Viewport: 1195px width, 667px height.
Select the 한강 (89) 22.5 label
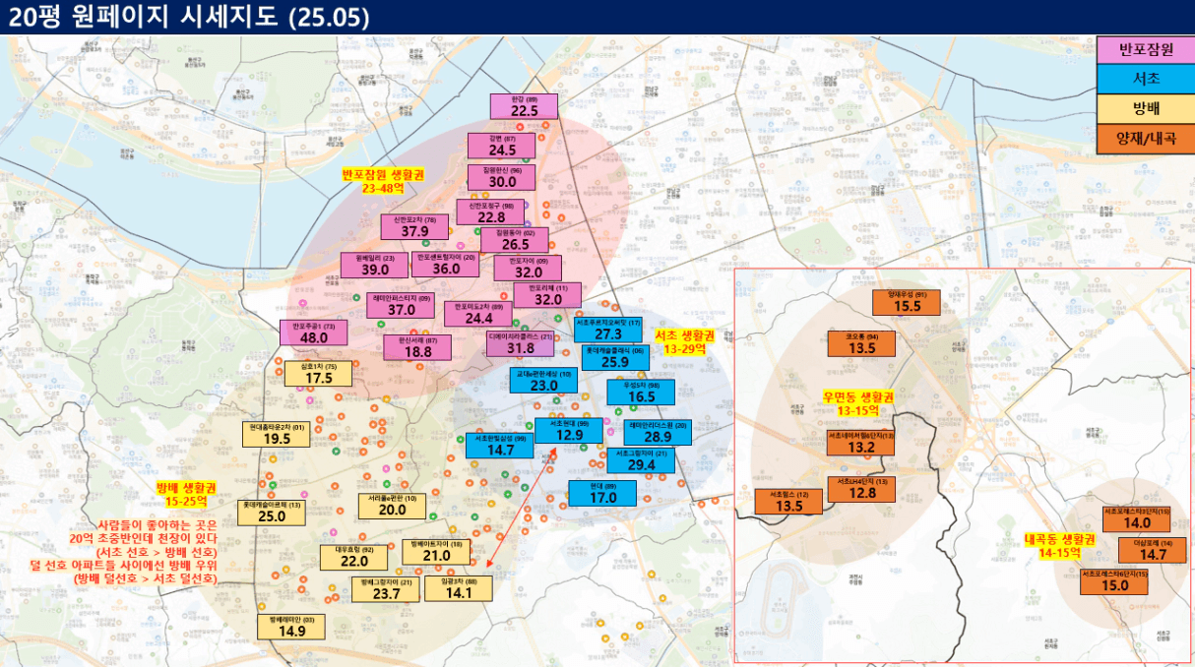524,106
